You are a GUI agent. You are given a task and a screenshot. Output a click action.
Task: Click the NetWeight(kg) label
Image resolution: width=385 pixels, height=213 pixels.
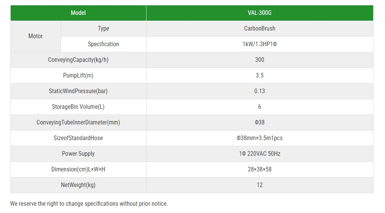[78, 185]
